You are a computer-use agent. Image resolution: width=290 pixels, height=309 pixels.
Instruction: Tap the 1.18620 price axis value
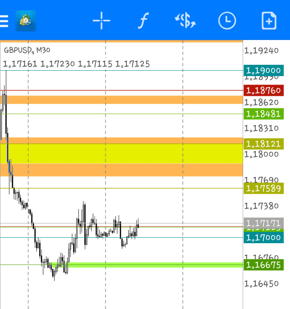pyautogui.click(x=261, y=102)
